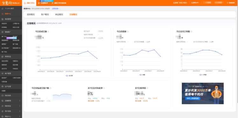This screenshot has height=118, width=238.
Task: Switch to the 流量概况 tab
Action: [x=31, y=15]
